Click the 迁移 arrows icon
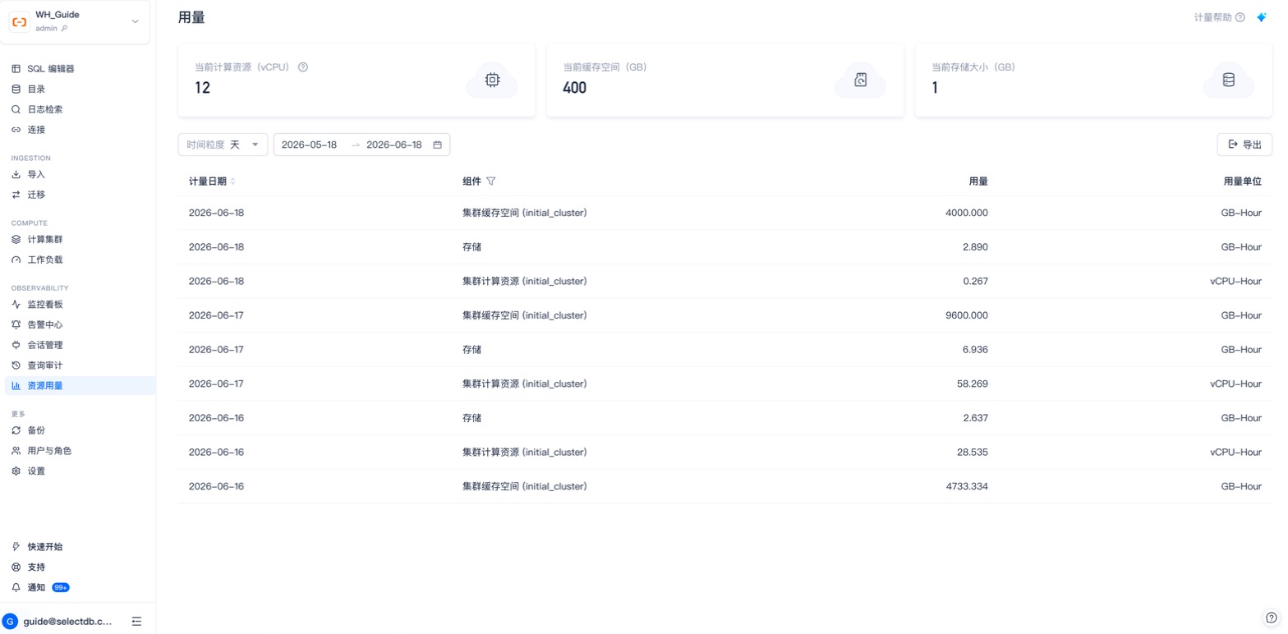Screen dimensions: 1288x634 [x=16, y=195]
